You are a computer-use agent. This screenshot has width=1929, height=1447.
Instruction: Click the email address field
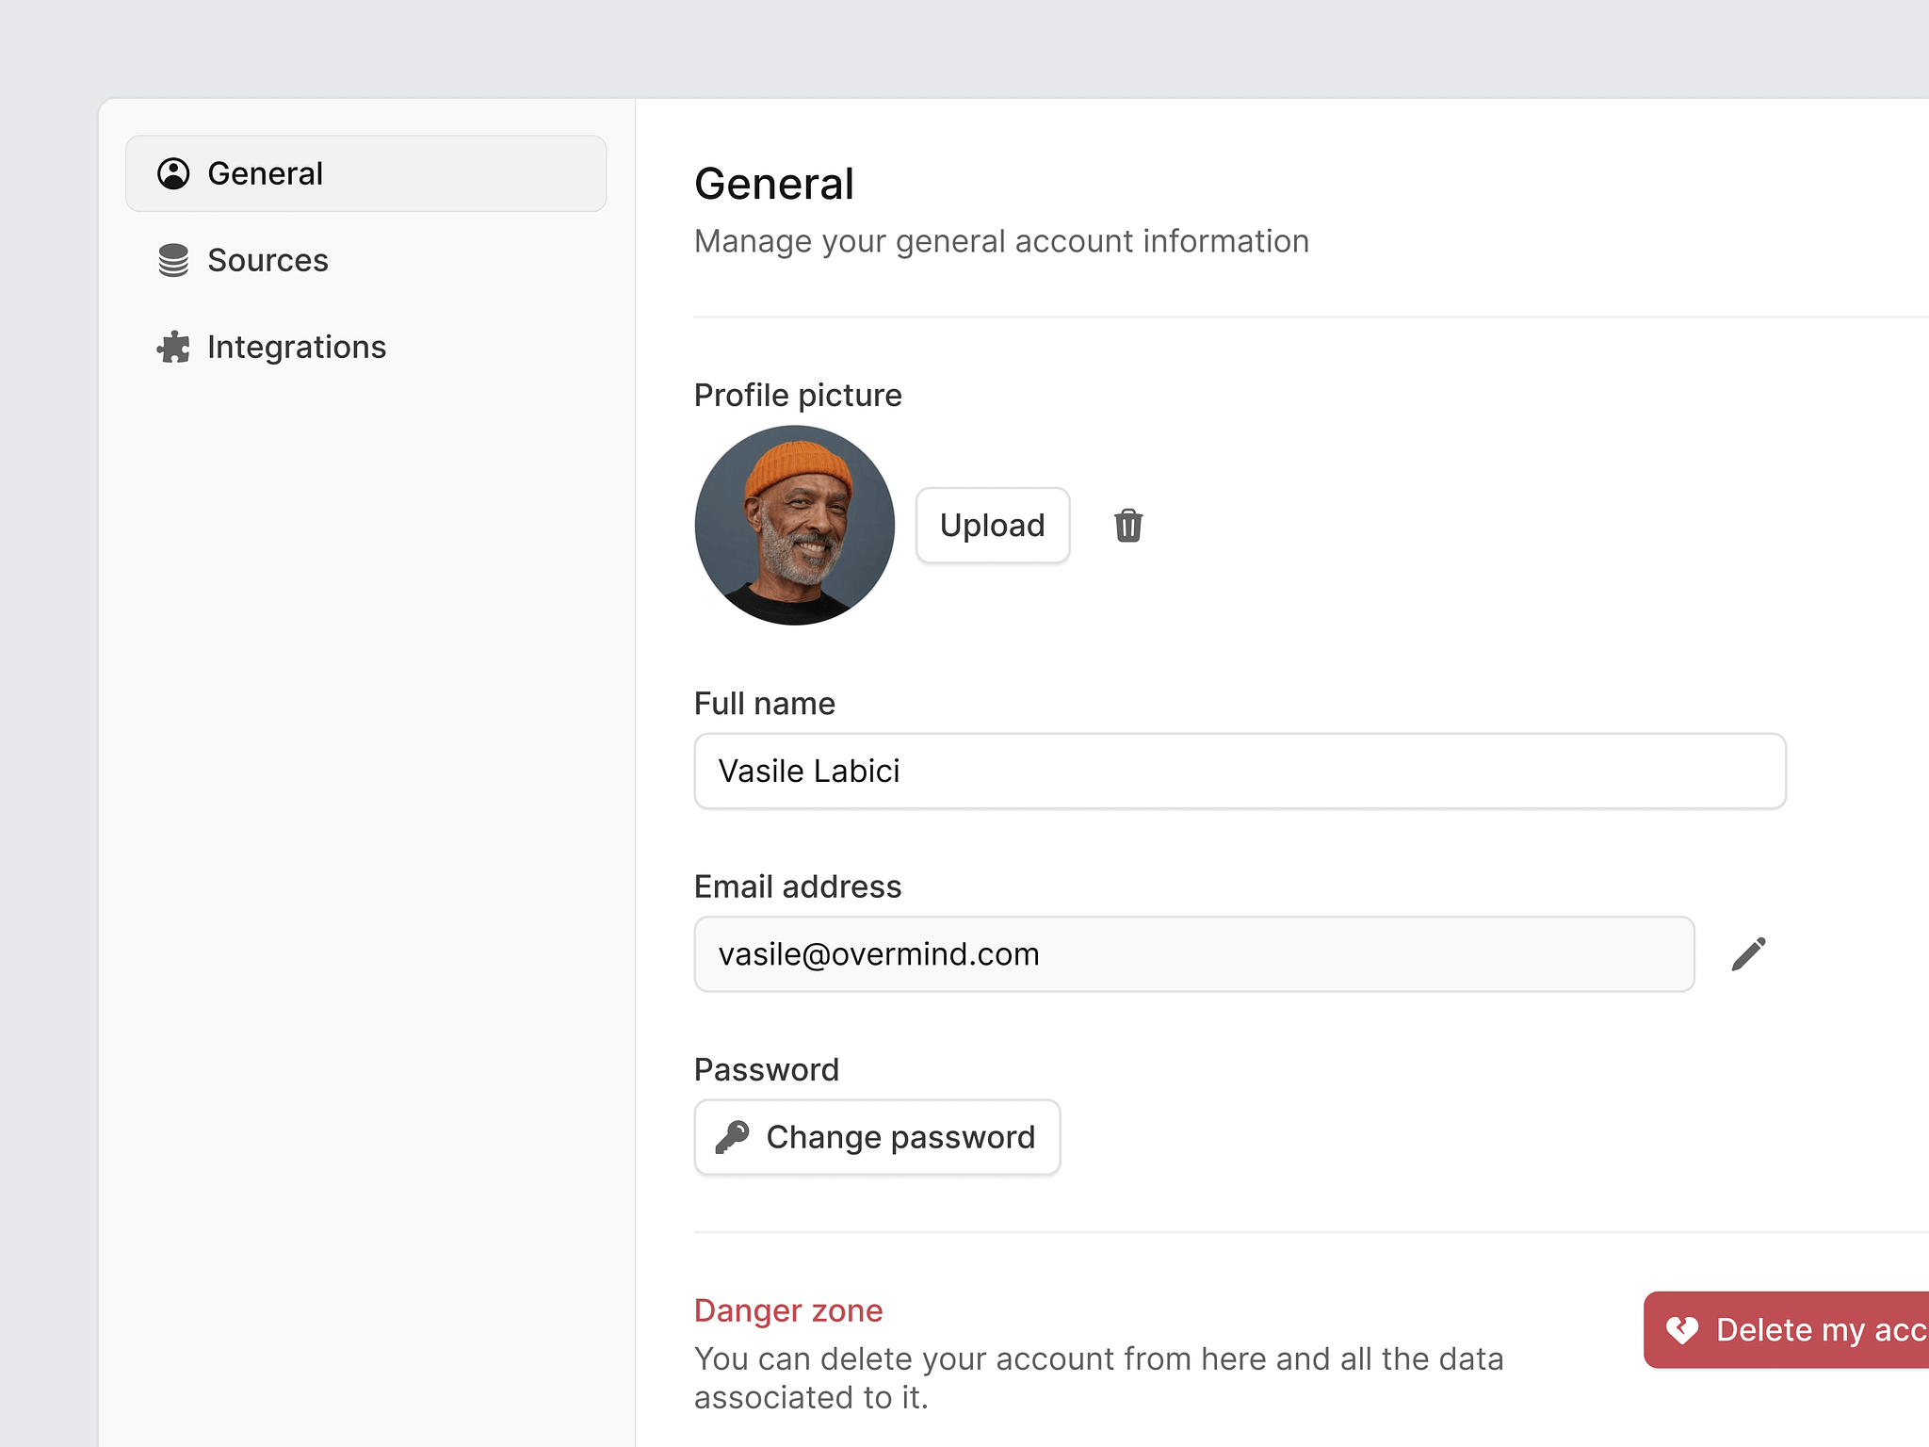(1193, 954)
